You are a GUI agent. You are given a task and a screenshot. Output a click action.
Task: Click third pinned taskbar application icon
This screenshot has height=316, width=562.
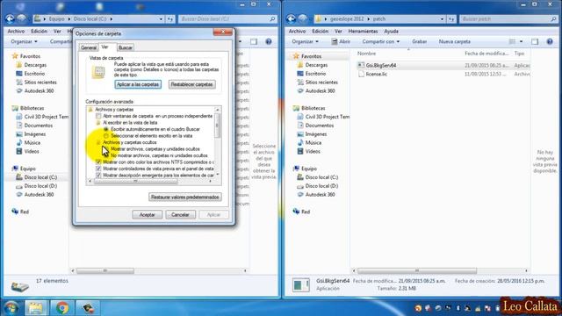pos(88,308)
